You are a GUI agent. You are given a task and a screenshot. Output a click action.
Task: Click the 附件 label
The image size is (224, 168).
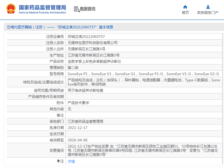tap(60, 103)
